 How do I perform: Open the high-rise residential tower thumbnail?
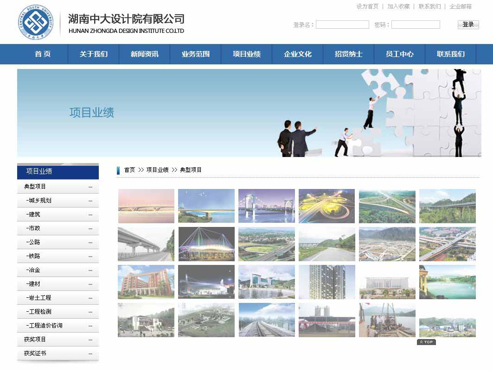tap(327, 282)
